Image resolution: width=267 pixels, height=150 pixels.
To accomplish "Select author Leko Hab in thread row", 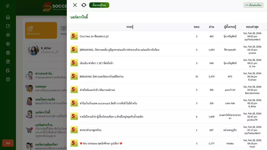I will [230, 103].
